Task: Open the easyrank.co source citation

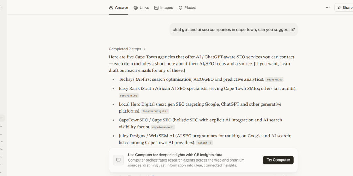Action: click(x=129, y=96)
